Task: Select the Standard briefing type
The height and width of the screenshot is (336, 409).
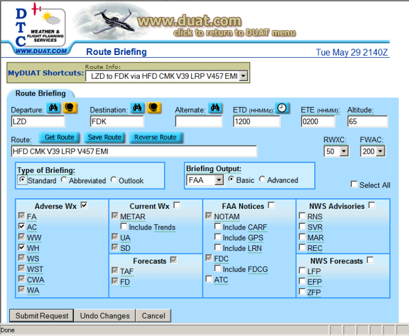Action: [x=23, y=180]
